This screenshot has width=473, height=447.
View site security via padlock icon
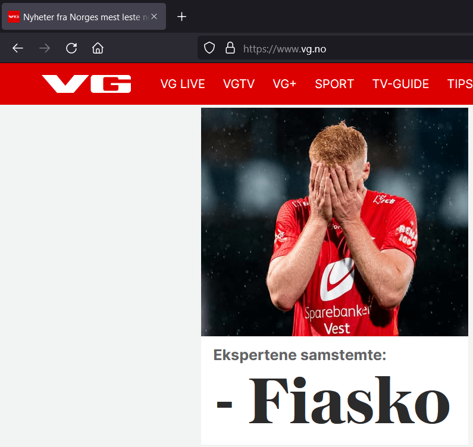[x=230, y=48]
